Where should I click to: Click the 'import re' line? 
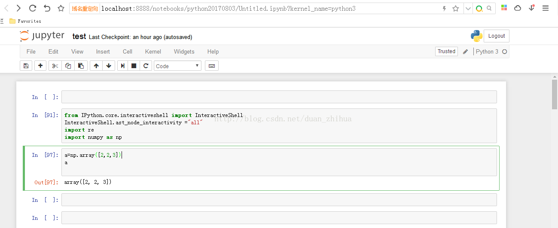click(x=79, y=130)
